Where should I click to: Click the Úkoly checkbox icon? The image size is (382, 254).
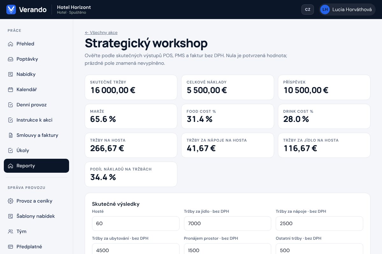[x=11, y=150]
